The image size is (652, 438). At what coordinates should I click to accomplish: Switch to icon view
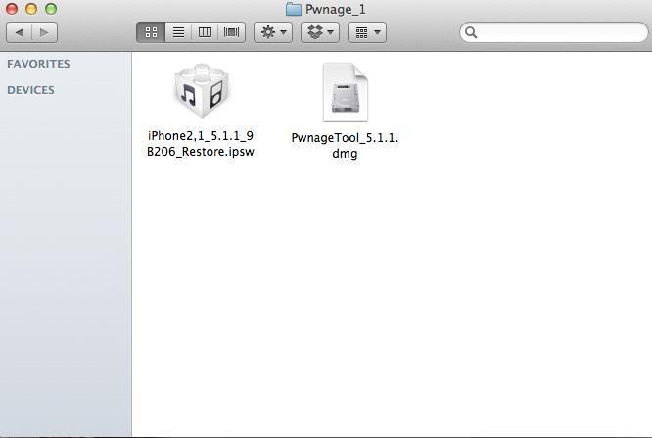click(x=151, y=32)
